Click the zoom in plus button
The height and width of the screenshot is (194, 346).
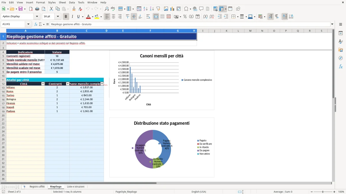pyautogui.click(x=334, y=192)
